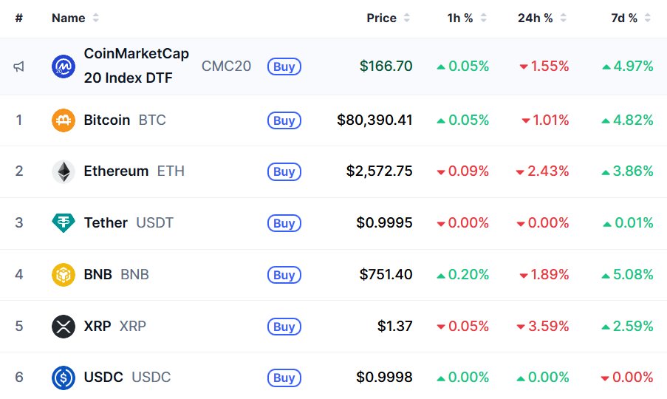Screen dimensions: 667x399
Task: Click the megaphone promoted icon
Action: coord(18,66)
